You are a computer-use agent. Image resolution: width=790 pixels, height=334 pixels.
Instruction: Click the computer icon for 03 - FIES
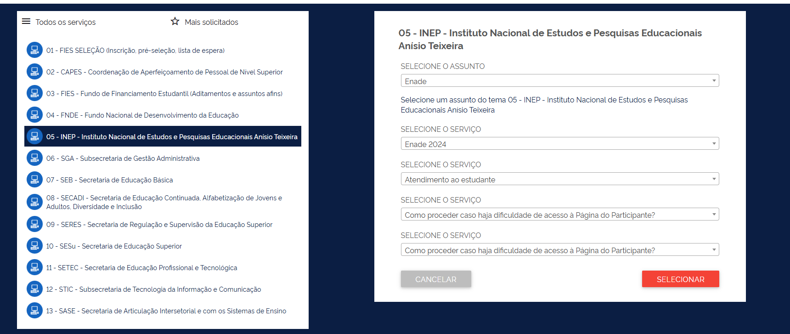pyautogui.click(x=34, y=93)
